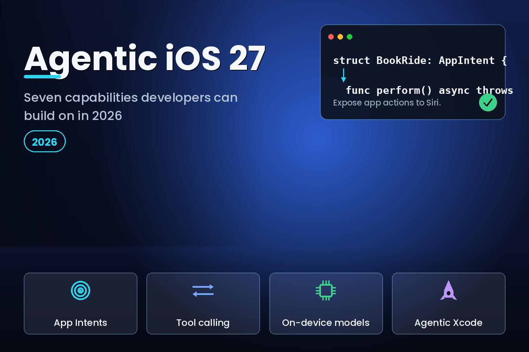Image resolution: width=529 pixels, height=352 pixels.
Task: Open the On-device models card label
Action: coord(326,323)
